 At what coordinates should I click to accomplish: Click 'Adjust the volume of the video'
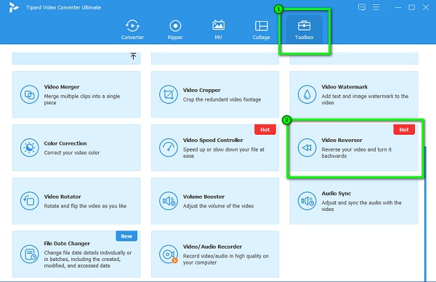pos(218,206)
